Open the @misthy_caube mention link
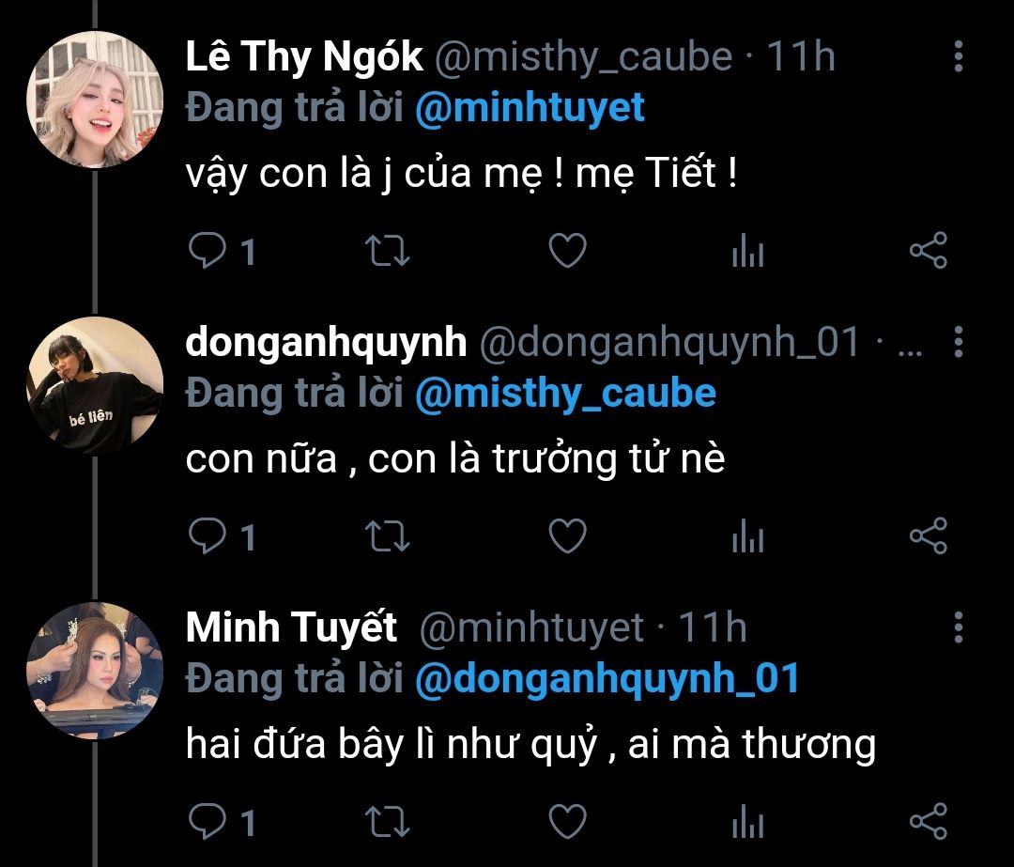The width and height of the screenshot is (1014, 867). 564,393
